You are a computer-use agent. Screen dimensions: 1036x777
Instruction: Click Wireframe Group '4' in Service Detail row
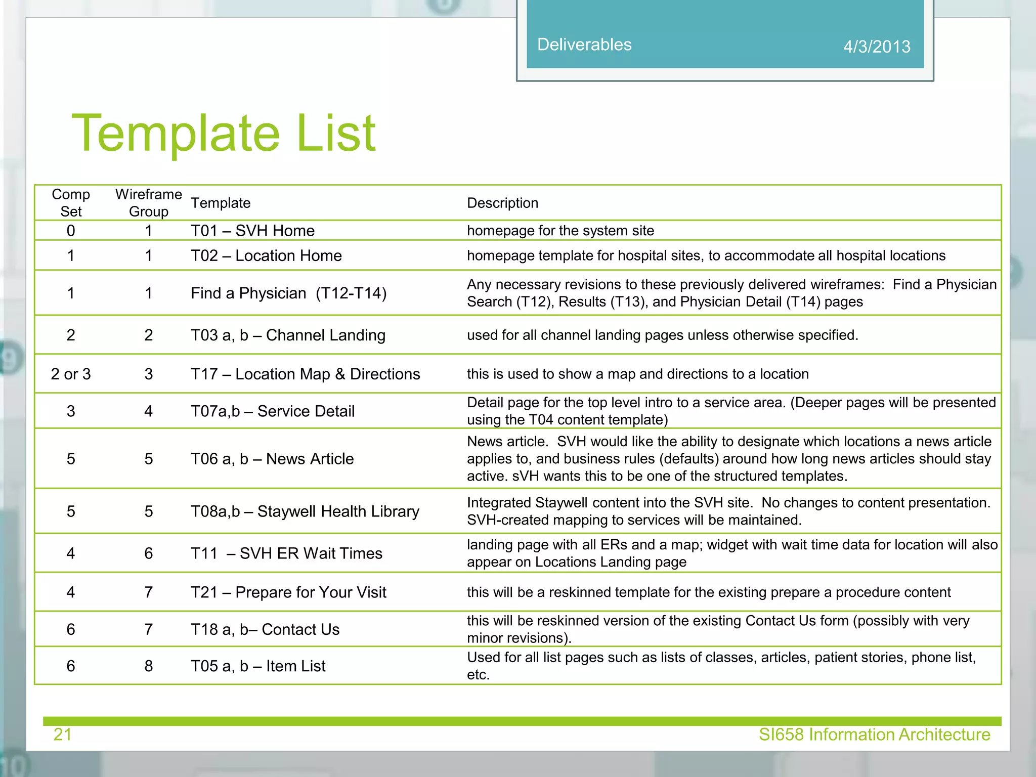pyautogui.click(x=149, y=411)
